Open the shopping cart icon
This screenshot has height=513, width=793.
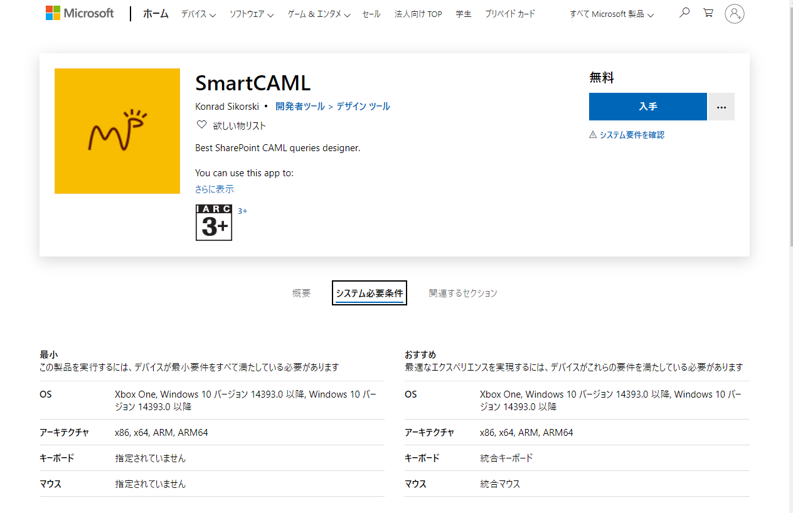(x=708, y=13)
